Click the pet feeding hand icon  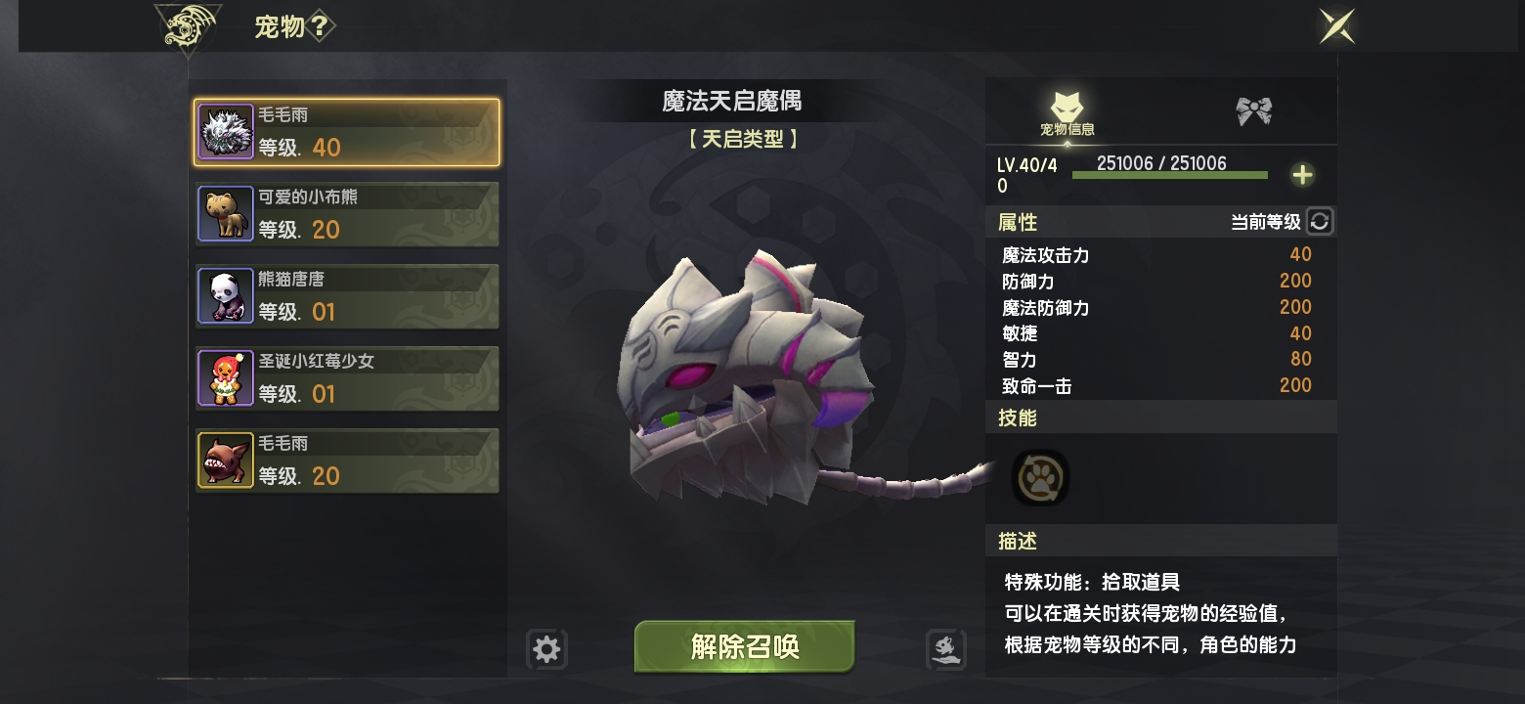pyautogui.click(x=945, y=649)
